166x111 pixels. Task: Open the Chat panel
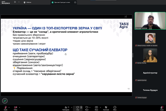[78, 108]
